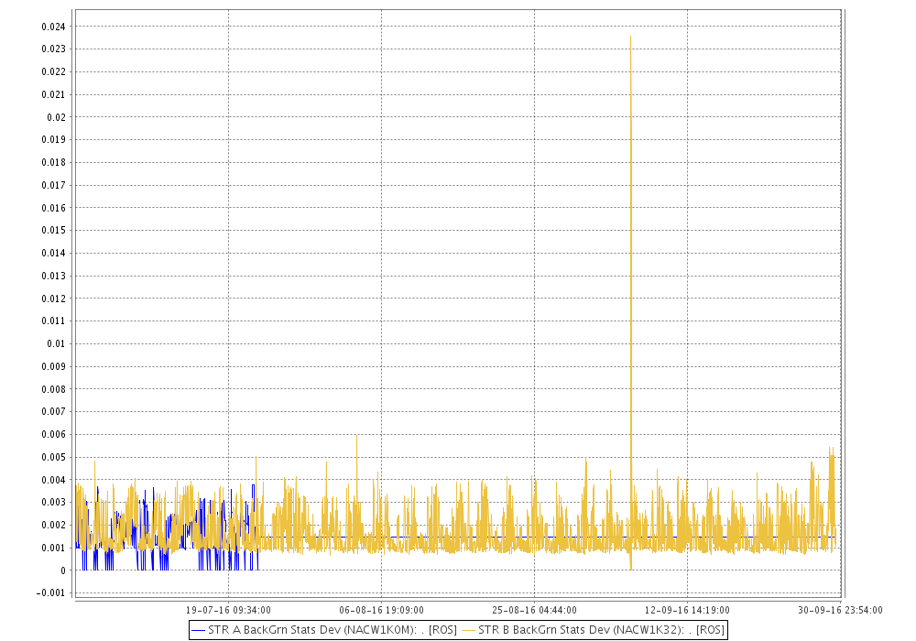Click the STR B BackGrn Stats Dev legend label
Image resolution: width=916 pixels, height=641 pixels.
coord(601,630)
